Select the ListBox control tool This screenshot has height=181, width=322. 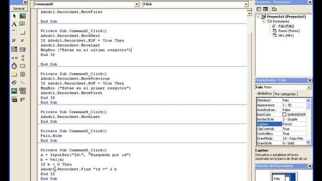click(23, 49)
